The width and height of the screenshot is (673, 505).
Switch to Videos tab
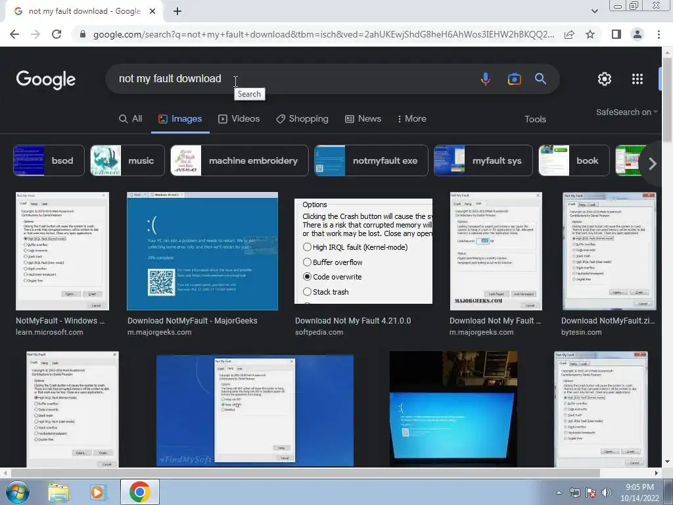click(239, 119)
